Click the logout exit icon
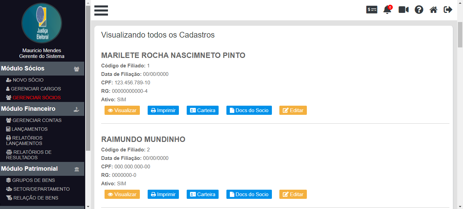463x209 pixels. (x=448, y=10)
